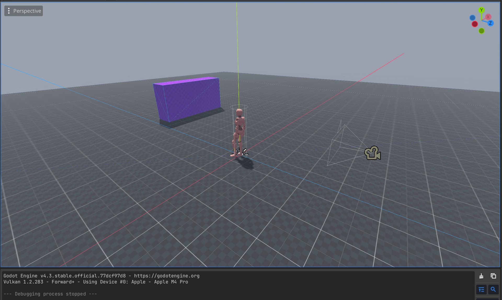Clear the output log with broom icon
The height and width of the screenshot is (300, 502).
pyautogui.click(x=481, y=276)
